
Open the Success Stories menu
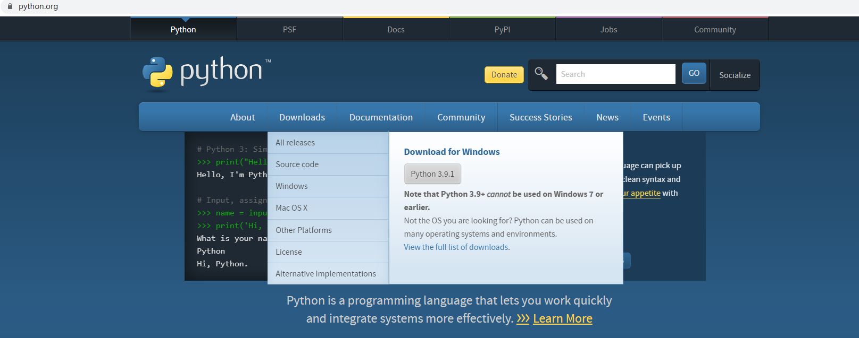(x=541, y=117)
